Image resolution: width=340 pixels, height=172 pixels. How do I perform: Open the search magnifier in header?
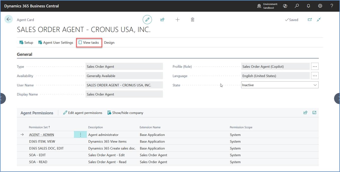(x=297, y=6)
